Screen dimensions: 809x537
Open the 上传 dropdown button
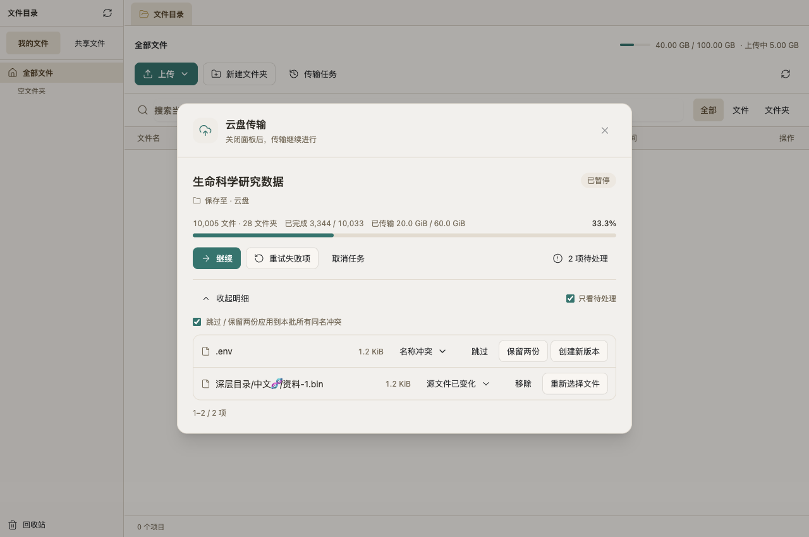point(166,74)
